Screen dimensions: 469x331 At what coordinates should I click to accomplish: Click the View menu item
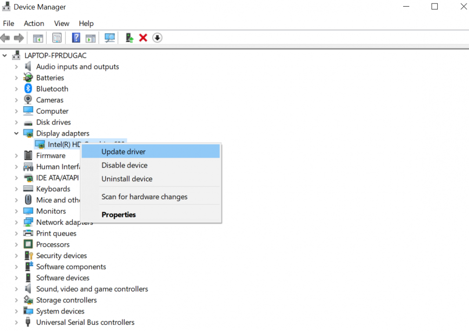tap(61, 23)
